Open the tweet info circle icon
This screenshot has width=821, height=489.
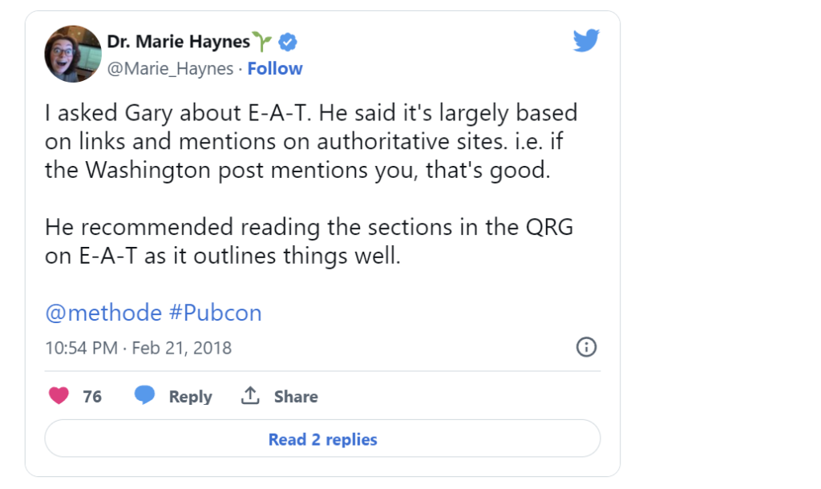[x=587, y=347]
